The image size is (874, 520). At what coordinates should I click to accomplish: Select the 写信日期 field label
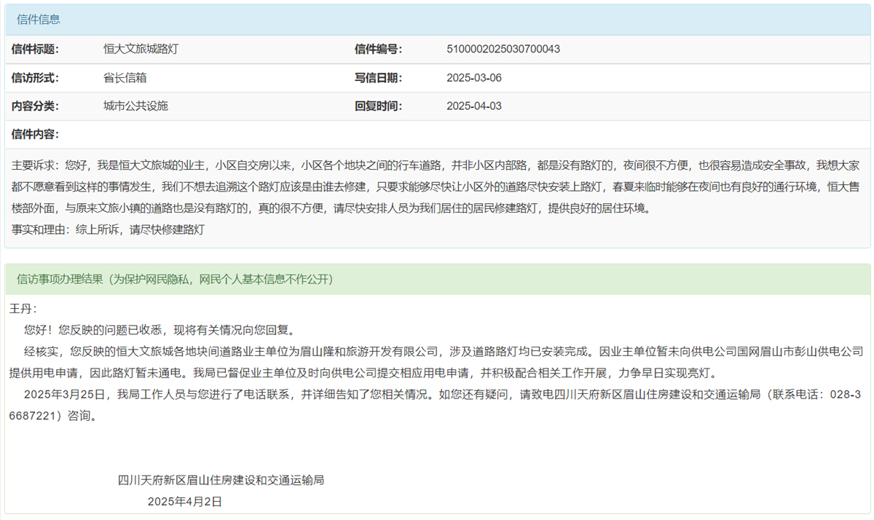coord(378,78)
